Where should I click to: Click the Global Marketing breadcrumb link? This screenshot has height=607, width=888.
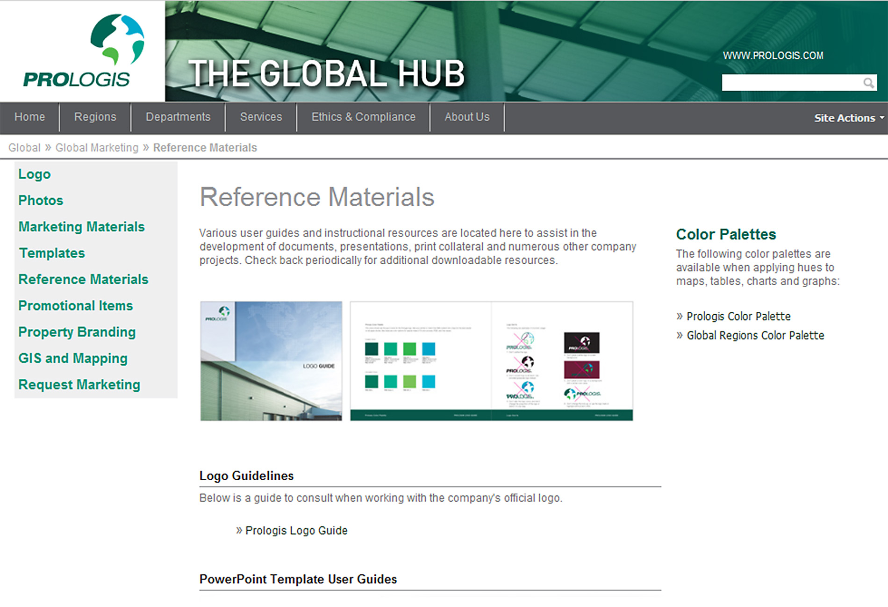pyautogui.click(x=97, y=148)
